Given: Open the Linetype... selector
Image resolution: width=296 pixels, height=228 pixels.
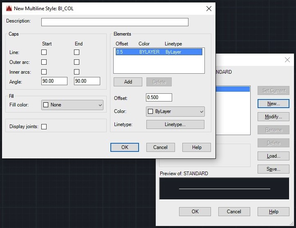Looking at the screenshot, I should 175,124.
